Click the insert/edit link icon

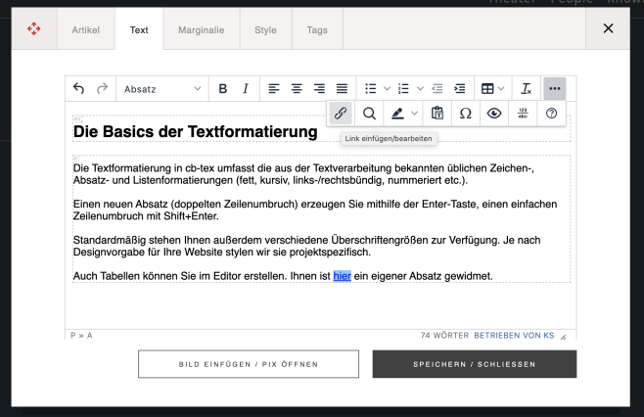click(341, 113)
